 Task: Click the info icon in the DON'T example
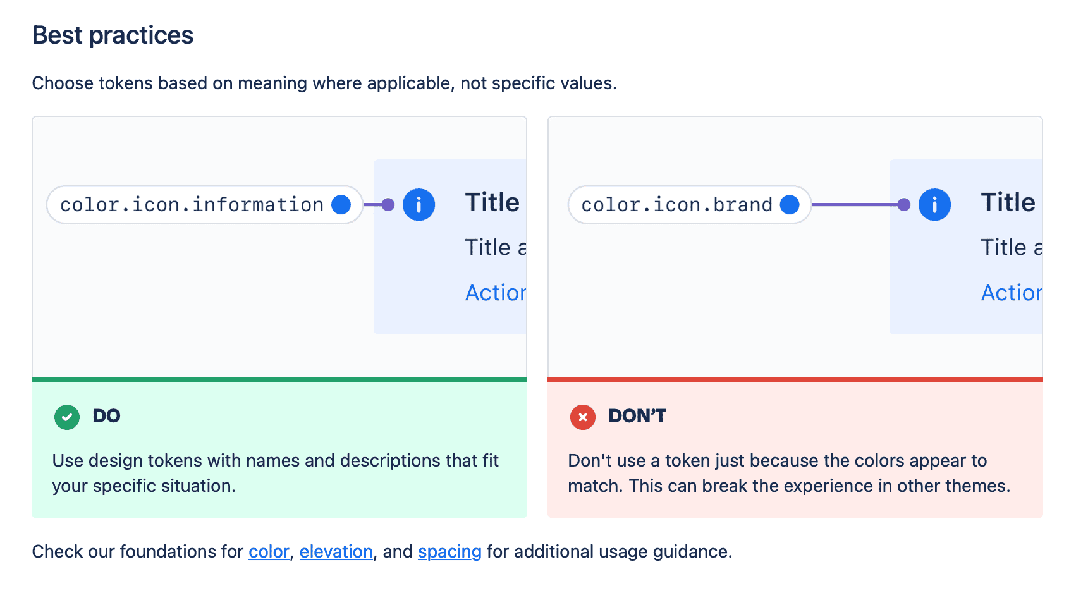[x=934, y=205]
